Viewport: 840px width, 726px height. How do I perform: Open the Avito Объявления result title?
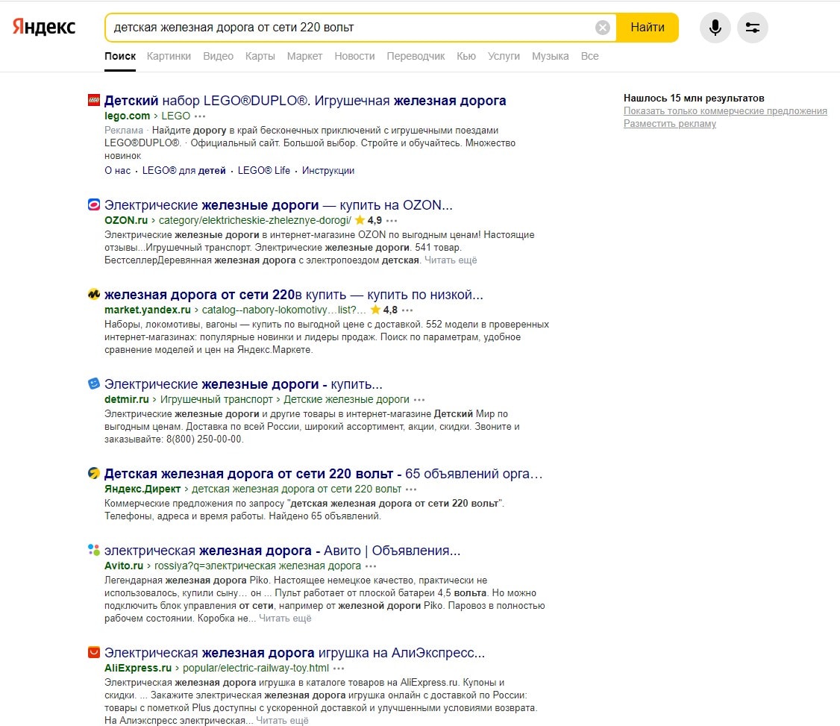(282, 551)
